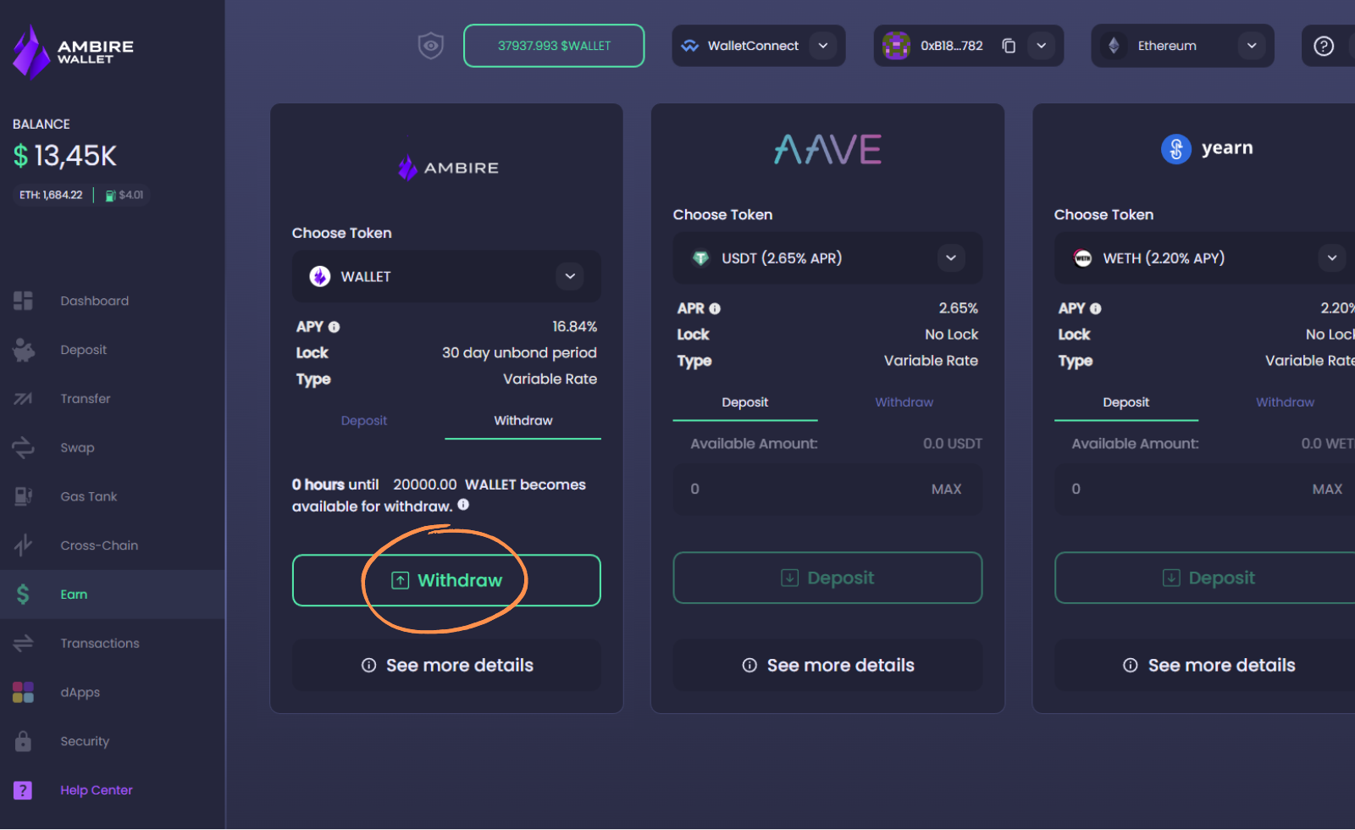Viewport: 1355px width, 830px height.
Task: Click the WETH token icon in yearn dropdown
Action: 1082,258
